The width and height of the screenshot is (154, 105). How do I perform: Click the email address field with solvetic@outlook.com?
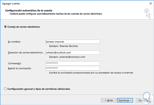(72, 52)
